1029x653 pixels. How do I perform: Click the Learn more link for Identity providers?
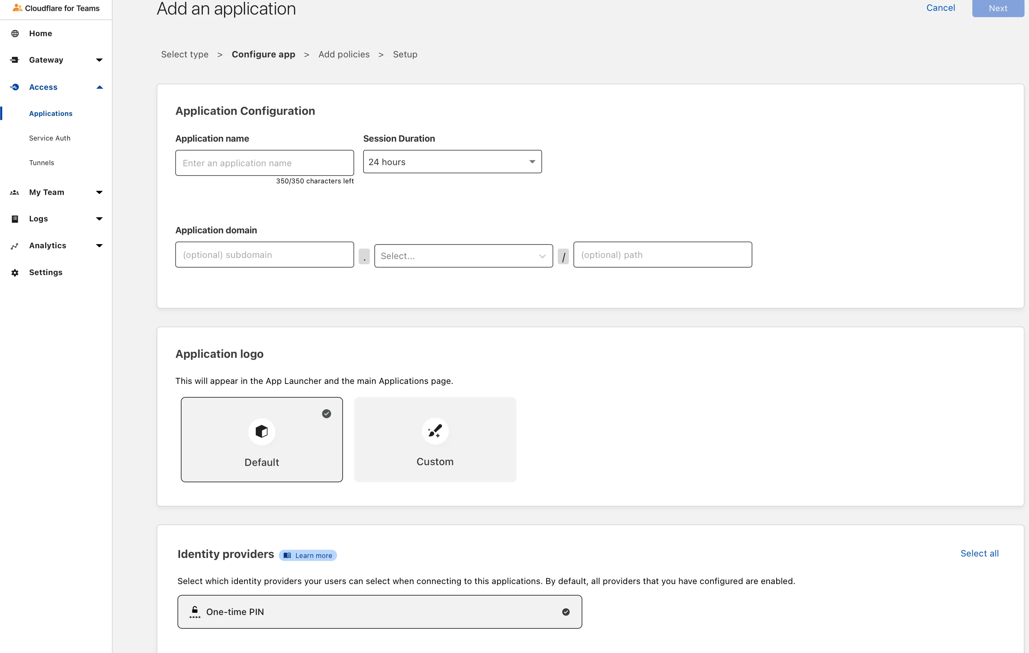tap(308, 556)
